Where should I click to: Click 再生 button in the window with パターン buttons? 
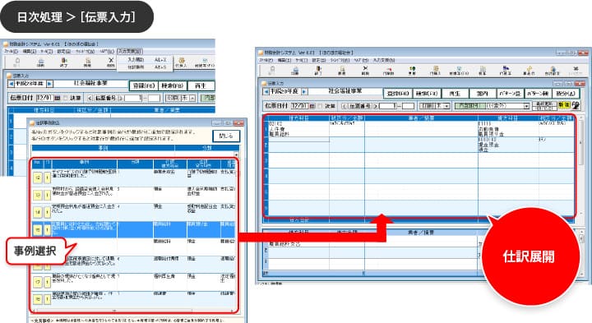tap(455, 93)
